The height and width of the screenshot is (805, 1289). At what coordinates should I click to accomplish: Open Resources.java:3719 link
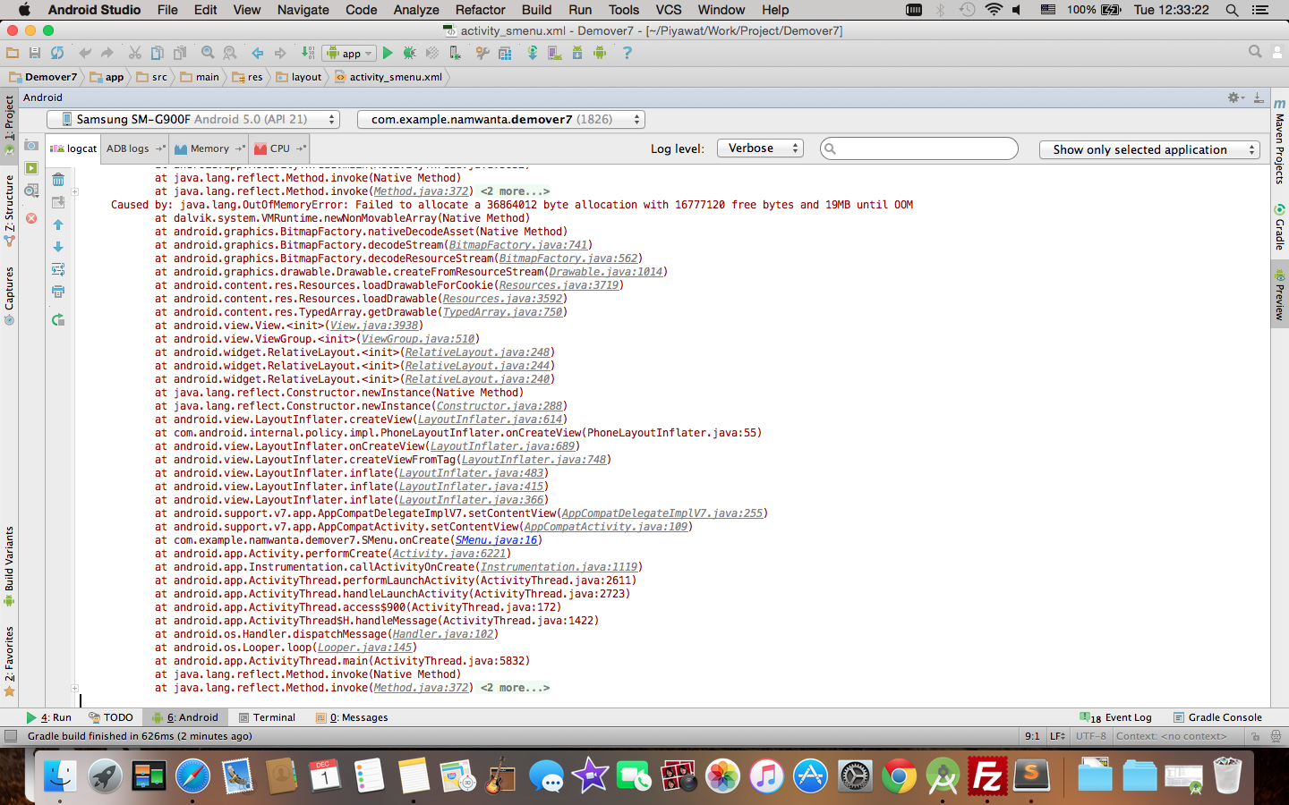pos(559,285)
